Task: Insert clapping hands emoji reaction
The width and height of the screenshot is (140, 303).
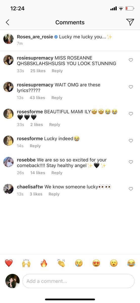Action: (x=61, y=263)
